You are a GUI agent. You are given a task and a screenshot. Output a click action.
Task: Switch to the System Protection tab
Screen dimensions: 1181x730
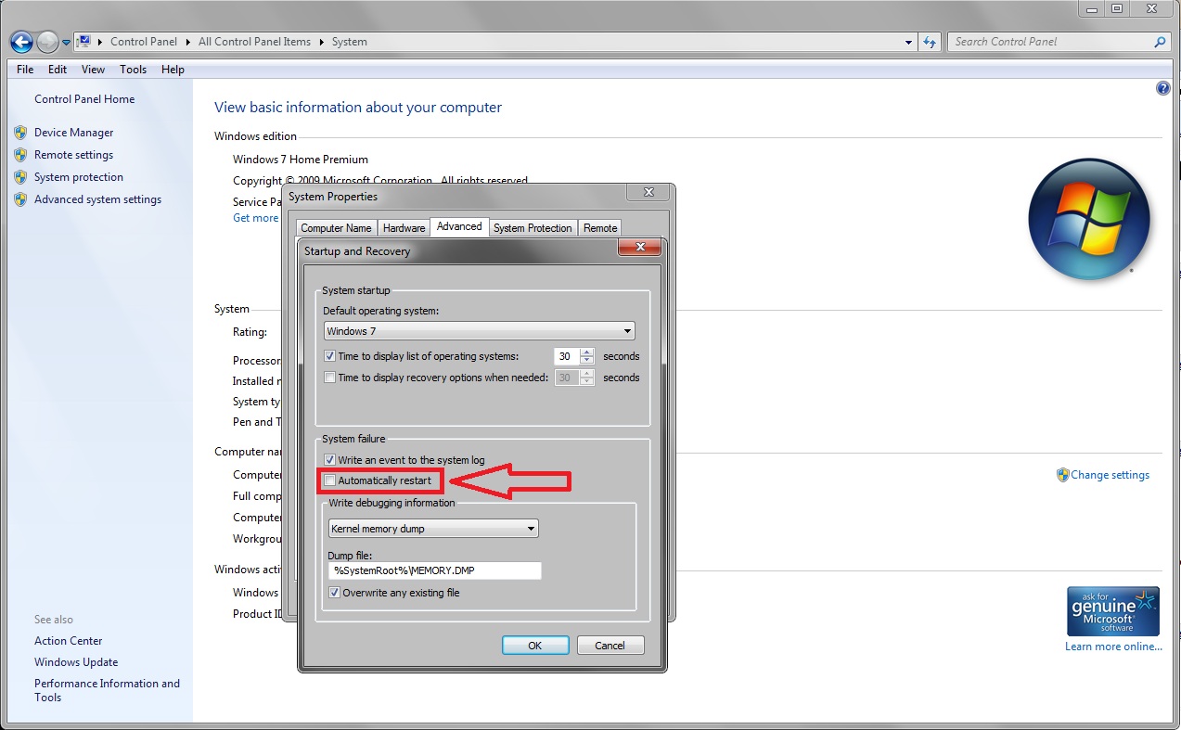click(x=533, y=228)
